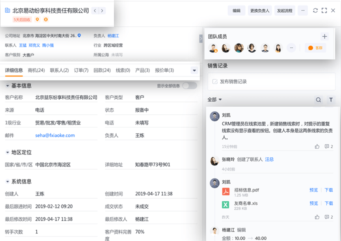Preview 招标信息.pdf
Viewport: 341px width, 241px height.
click(x=313, y=190)
